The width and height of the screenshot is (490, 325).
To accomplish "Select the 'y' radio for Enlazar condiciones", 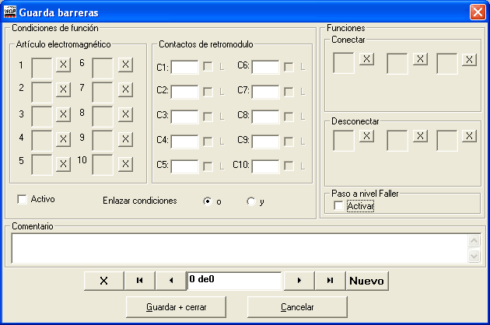I will coord(251,201).
